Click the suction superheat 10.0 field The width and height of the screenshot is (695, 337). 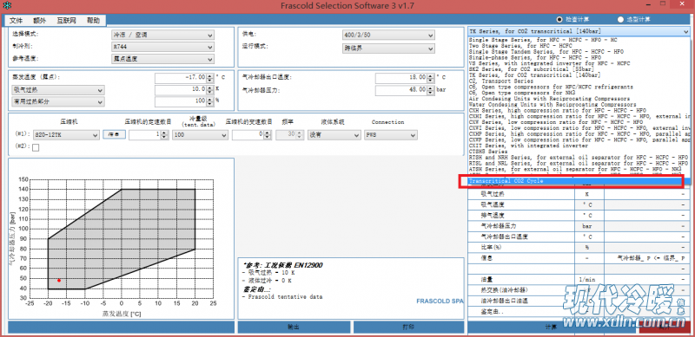181,90
